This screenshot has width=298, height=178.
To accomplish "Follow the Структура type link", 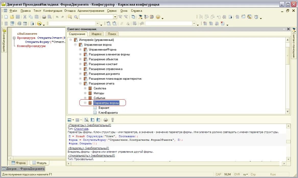I will click(x=81, y=129).
